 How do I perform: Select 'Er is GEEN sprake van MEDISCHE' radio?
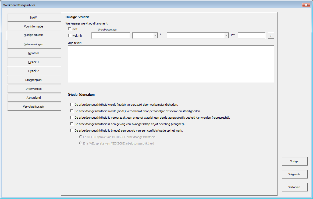tap(80, 137)
